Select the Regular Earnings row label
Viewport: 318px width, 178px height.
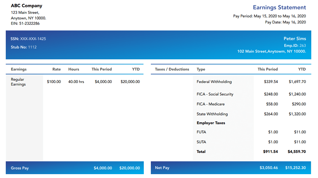[x=18, y=82]
